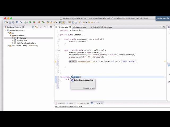Click Collapse All in Package Explorer

[33, 27]
